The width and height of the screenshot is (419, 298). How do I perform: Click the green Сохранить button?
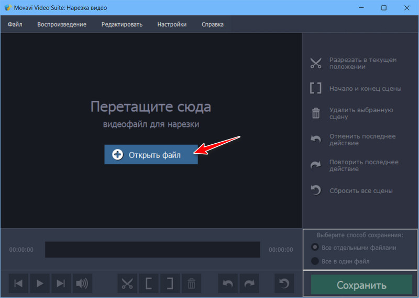(361, 285)
